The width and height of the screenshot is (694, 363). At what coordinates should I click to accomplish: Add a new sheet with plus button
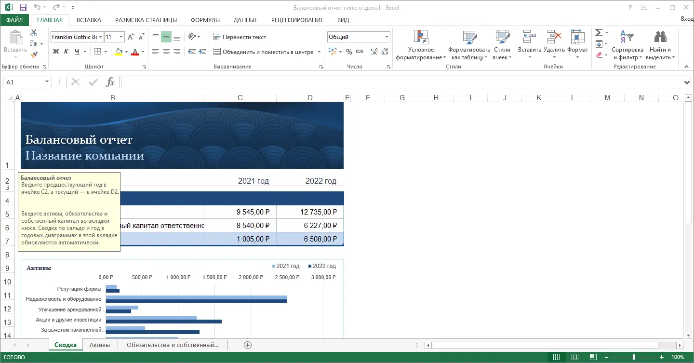248,345
